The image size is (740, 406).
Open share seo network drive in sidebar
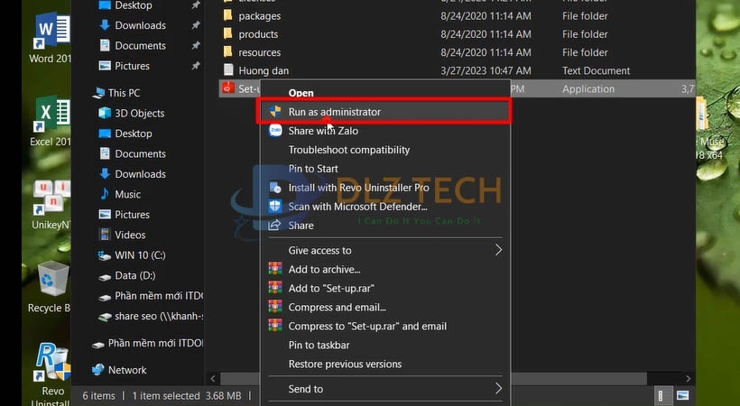click(x=151, y=317)
